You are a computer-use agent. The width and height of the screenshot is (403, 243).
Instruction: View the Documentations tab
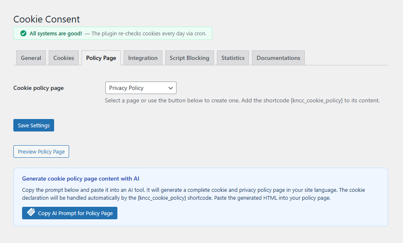pyautogui.click(x=278, y=57)
